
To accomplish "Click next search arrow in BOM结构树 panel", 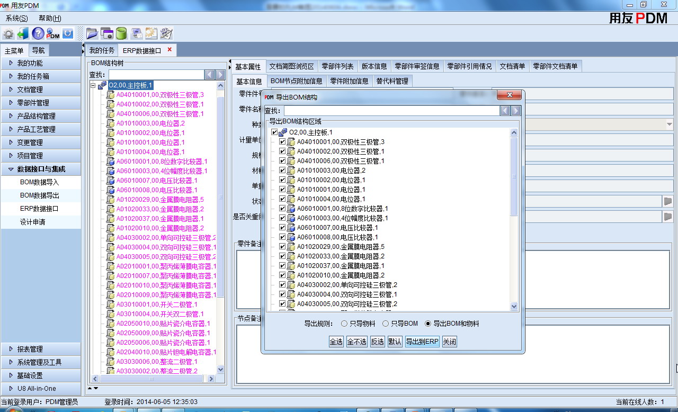I will (220, 75).
